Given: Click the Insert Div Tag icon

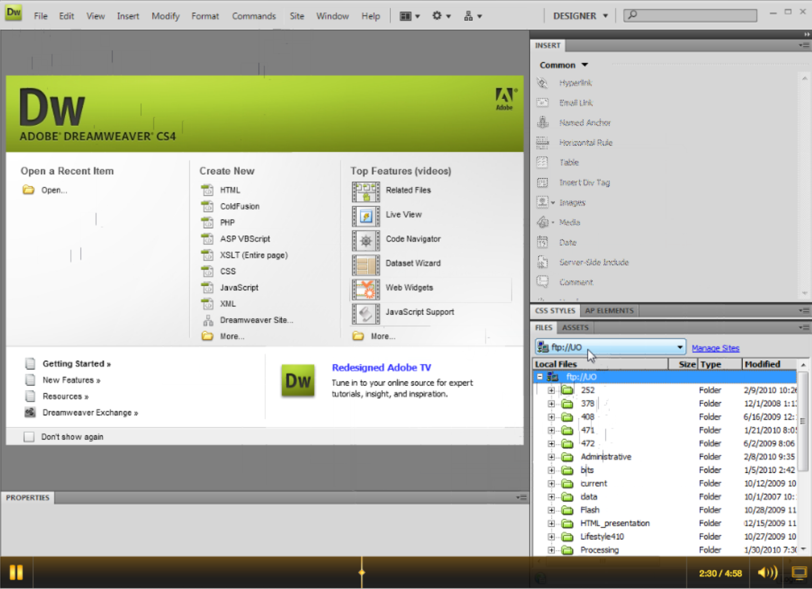Looking at the screenshot, I should click(x=542, y=182).
